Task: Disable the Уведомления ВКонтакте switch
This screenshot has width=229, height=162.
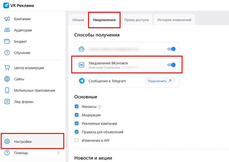Action: pyautogui.click(x=171, y=65)
